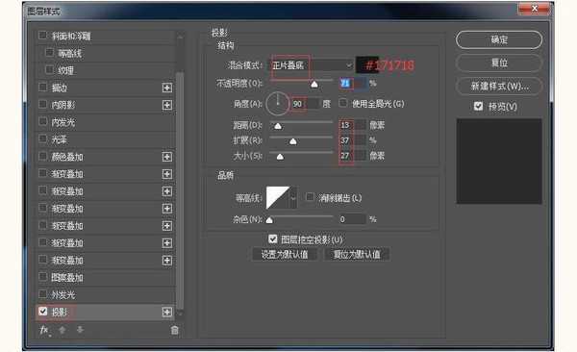Enable 使用全局光 checkbox

click(343, 103)
